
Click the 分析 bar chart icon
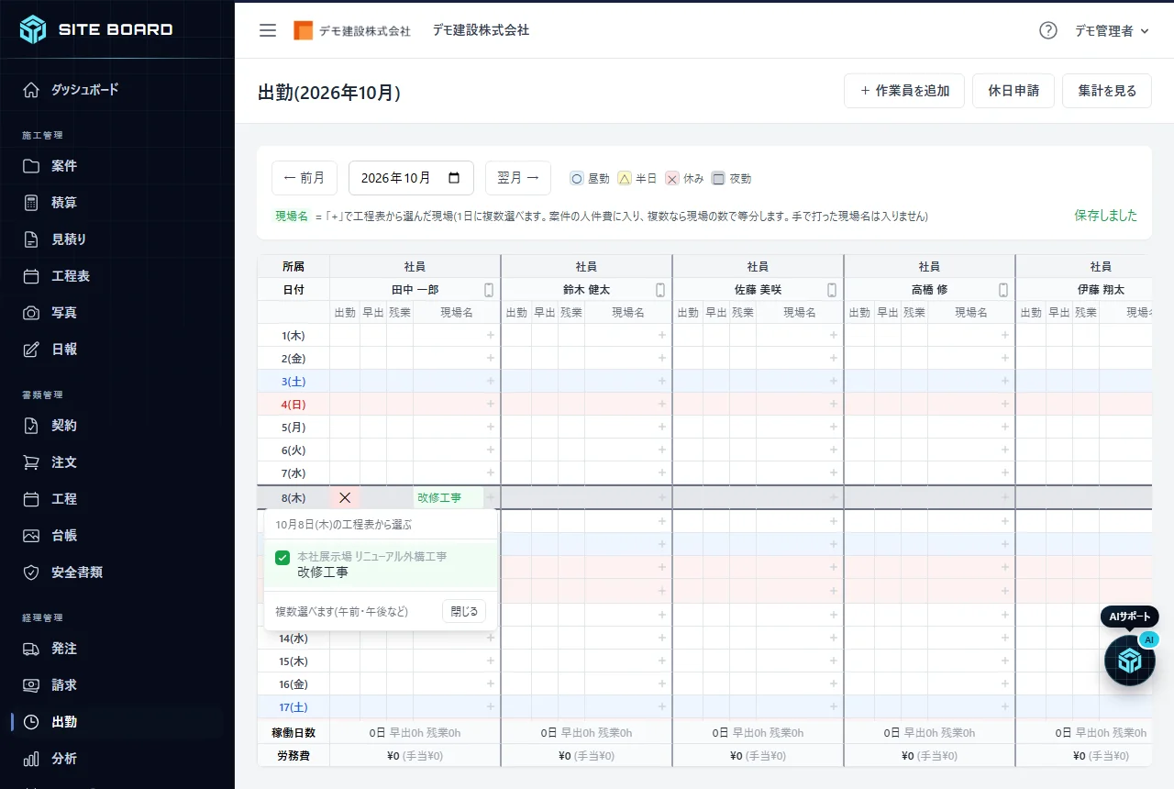coord(31,759)
